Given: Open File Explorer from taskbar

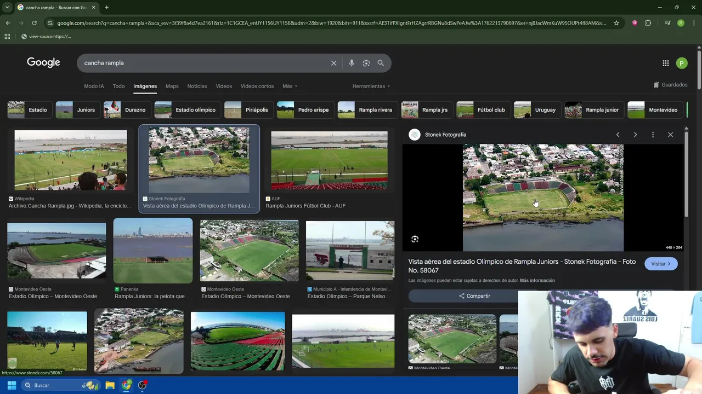Looking at the screenshot, I should click(110, 385).
